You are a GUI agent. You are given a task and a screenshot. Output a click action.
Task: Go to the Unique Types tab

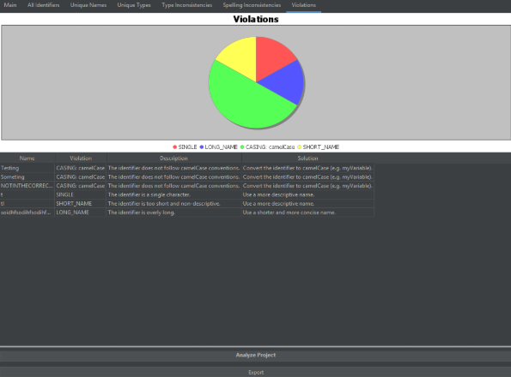[x=134, y=5]
